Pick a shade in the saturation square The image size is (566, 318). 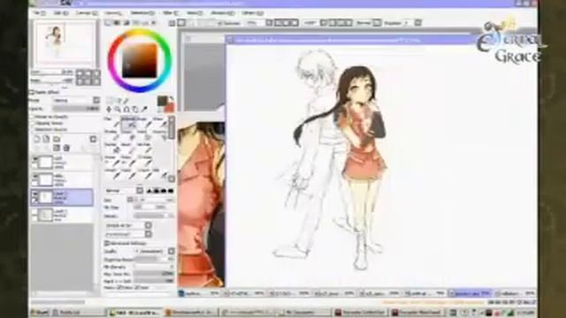[x=140, y=60]
